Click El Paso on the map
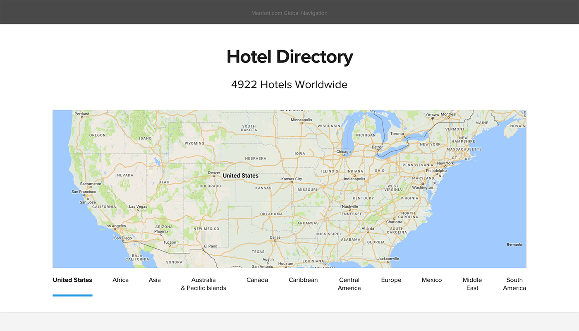Viewport: 579px width, 331px height. (210, 246)
